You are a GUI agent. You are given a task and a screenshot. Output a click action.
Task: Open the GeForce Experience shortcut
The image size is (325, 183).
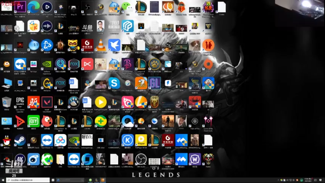point(47,64)
